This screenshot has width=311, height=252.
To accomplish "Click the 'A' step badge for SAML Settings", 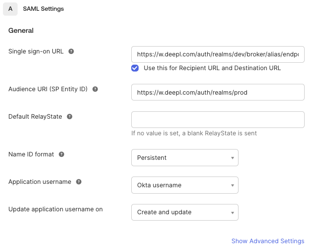I will (x=10, y=9).
